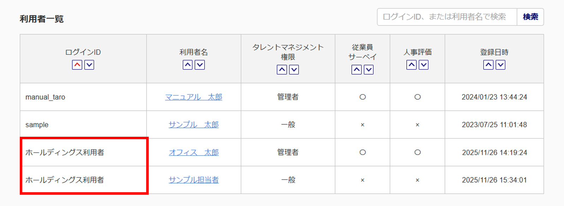Sort タレントマネジメント権限 column descending
Viewport: 564px width, 206px height.
pyautogui.click(x=294, y=70)
